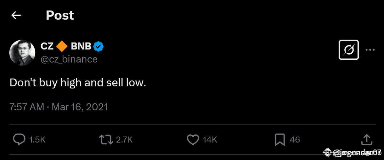This screenshot has width=384, height=160.
Task: Click the 7:57 AM Mar 16, 2021 timestamp
Action: 59,107
